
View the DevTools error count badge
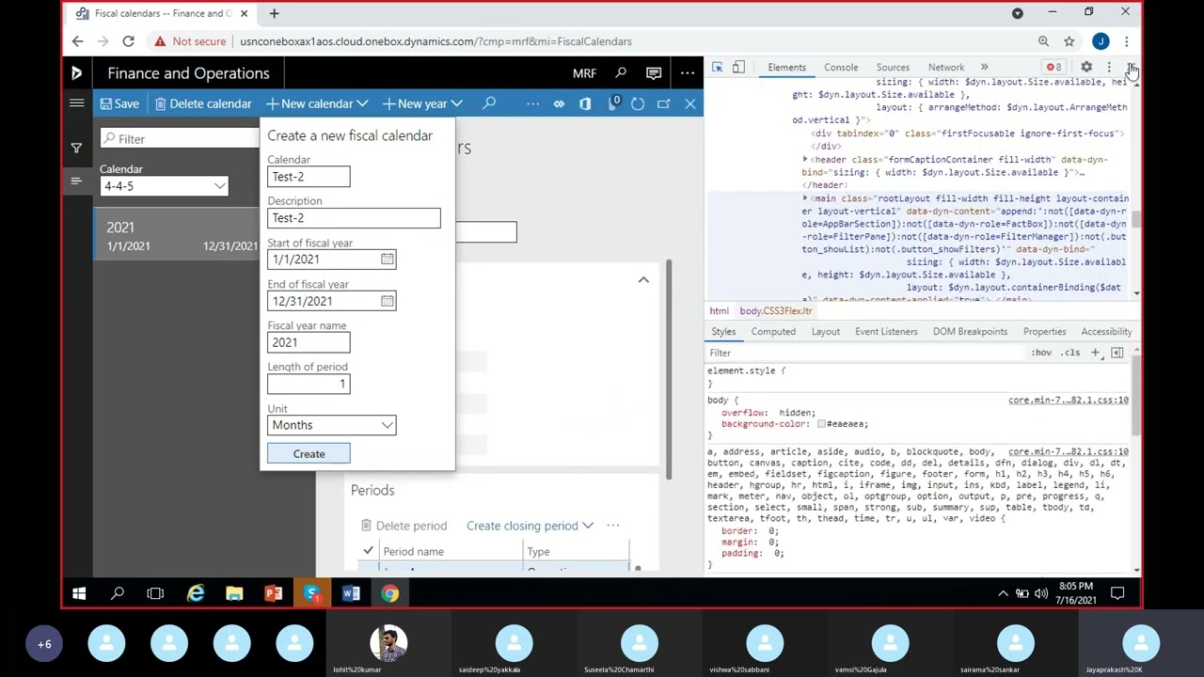(x=1053, y=68)
